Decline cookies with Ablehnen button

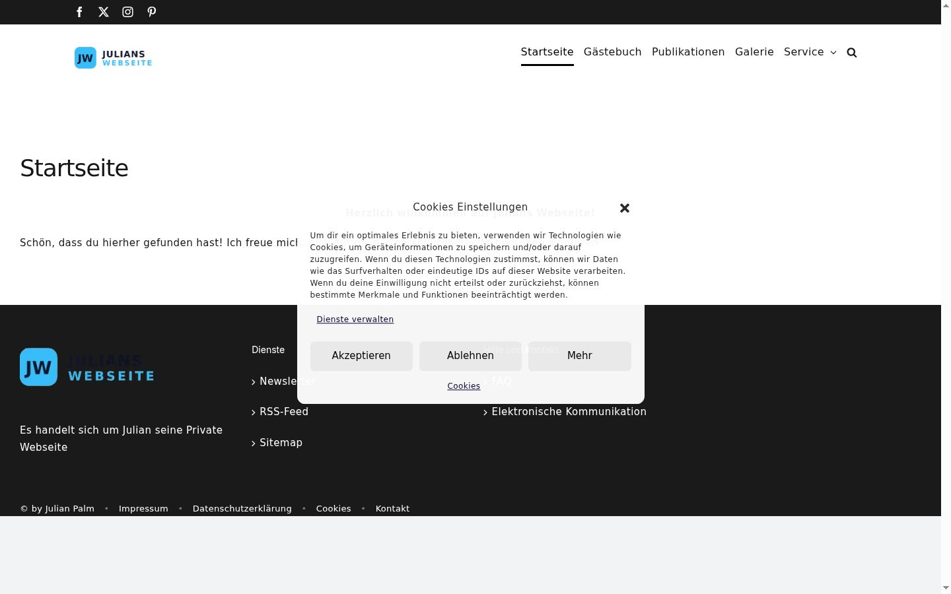point(470,356)
